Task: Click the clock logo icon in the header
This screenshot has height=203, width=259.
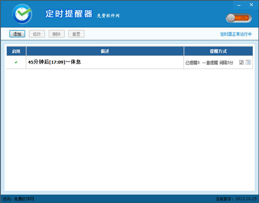Action: 22,13
